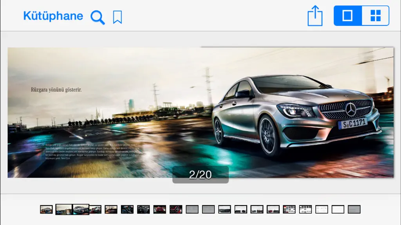Go back to Kütüphane library
Image resolution: width=401 pixels, height=225 pixels.
[x=53, y=16]
